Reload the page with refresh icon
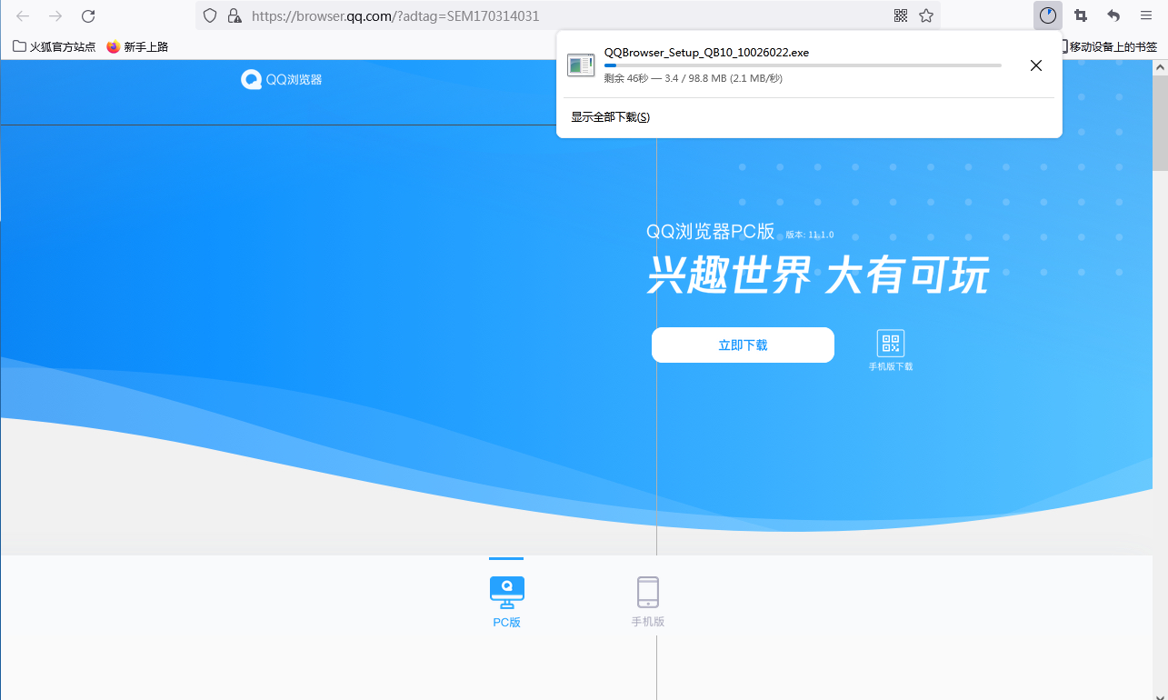This screenshot has height=700, width=1168. [88, 15]
